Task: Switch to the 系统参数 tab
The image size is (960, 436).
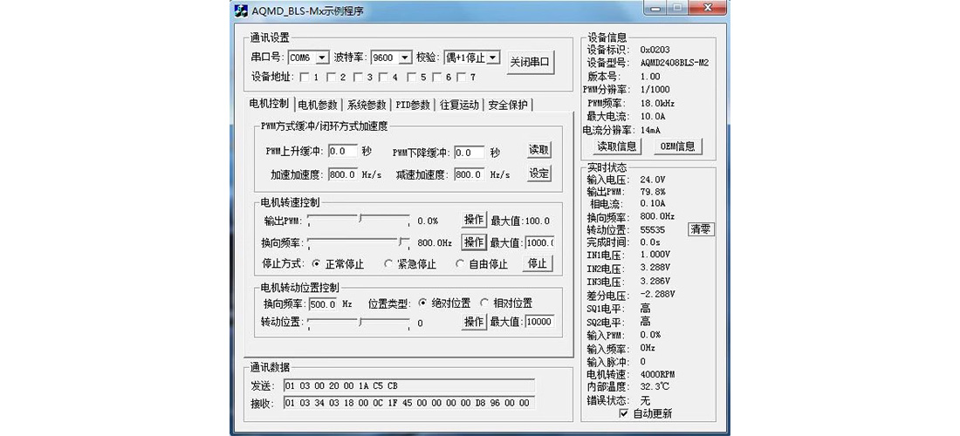Action: (367, 105)
